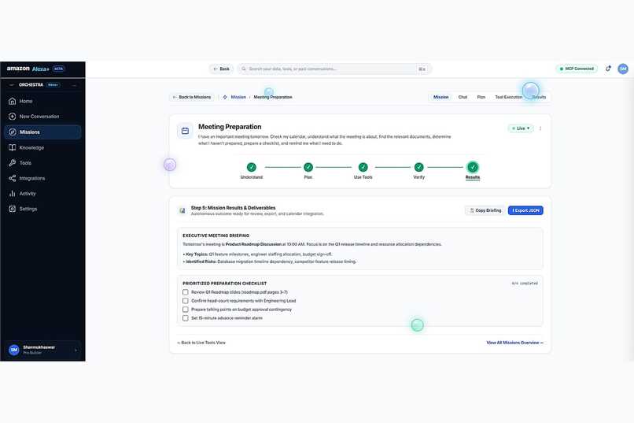Screen dimensions: 634x423
Task: Click the Executive Meeting Briefing heading
Action: (216, 236)
